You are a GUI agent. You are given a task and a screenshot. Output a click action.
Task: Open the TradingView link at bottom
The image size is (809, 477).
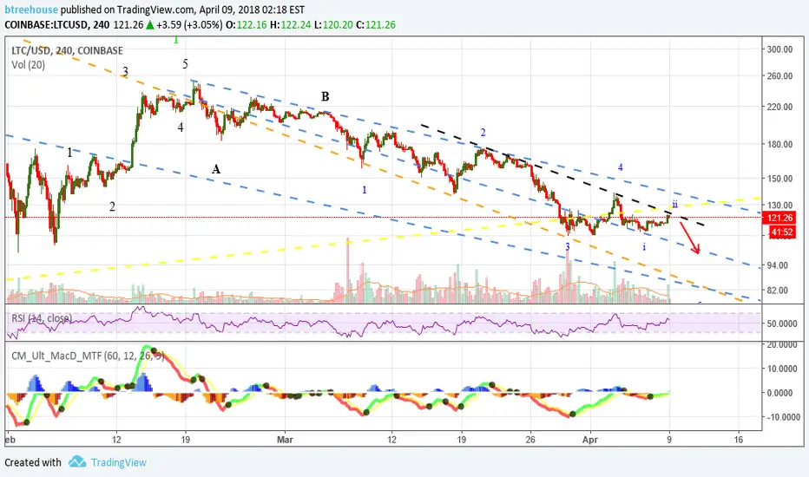[x=119, y=462]
